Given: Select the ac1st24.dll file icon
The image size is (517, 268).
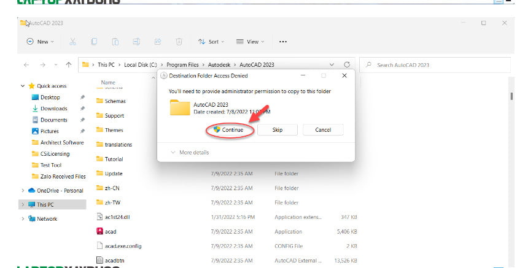Looking at the screenshot, I should point(99,217).
